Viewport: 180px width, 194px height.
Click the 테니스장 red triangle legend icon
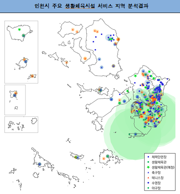pyautogui.click(x=148, y=178)
